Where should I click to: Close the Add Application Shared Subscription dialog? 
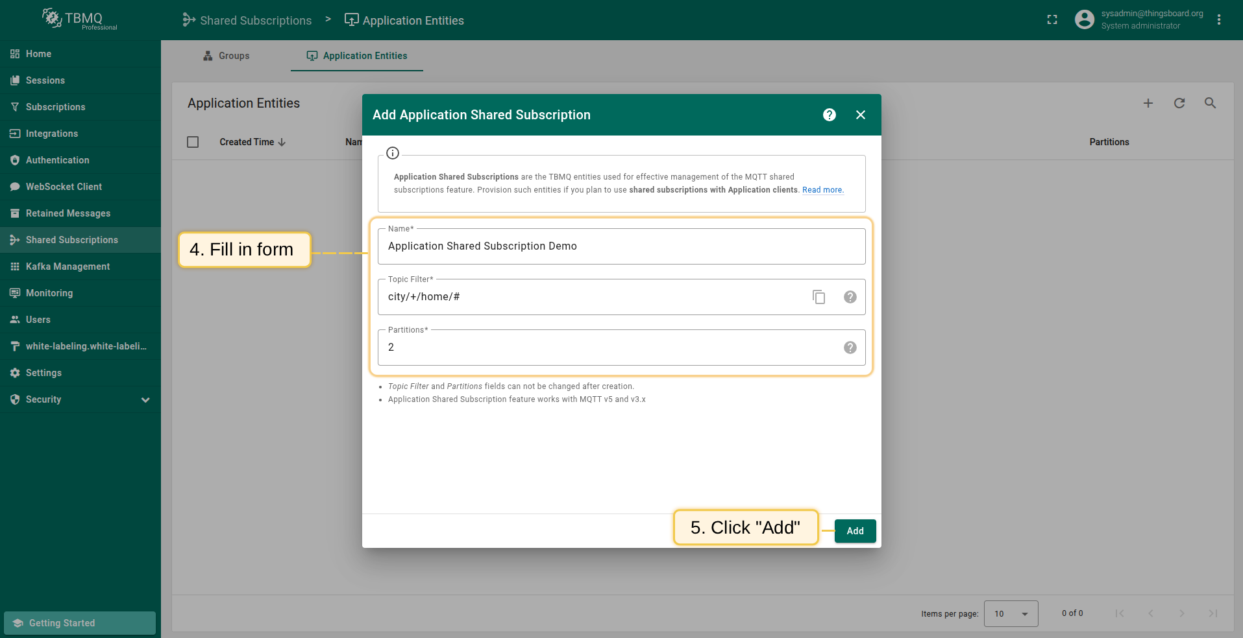[x=860, y=115]
